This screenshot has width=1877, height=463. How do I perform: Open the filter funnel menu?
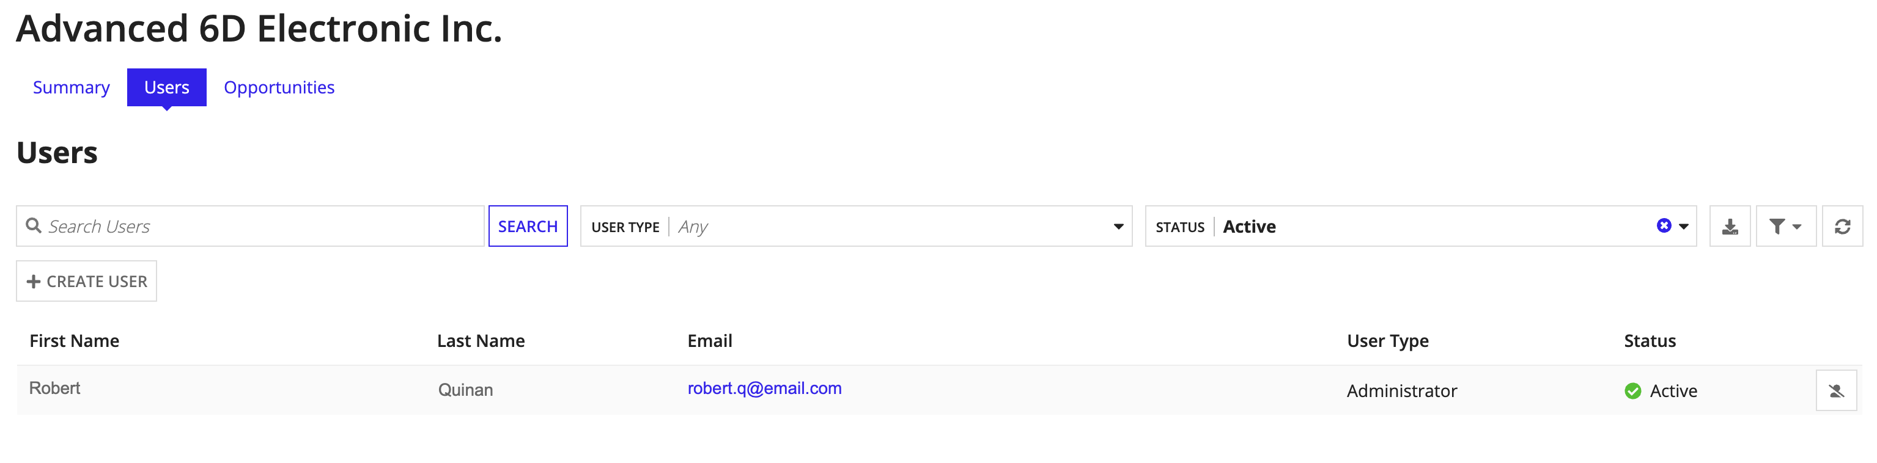1785,227
